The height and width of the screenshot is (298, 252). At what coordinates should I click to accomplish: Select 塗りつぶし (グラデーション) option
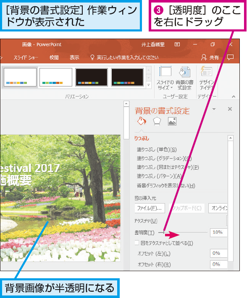click(x=164, y=158)
